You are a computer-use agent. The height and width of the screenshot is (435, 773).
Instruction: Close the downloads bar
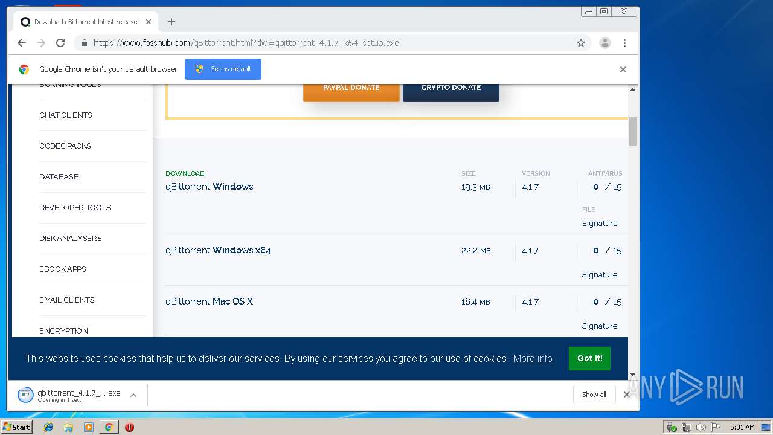point(626,395)
